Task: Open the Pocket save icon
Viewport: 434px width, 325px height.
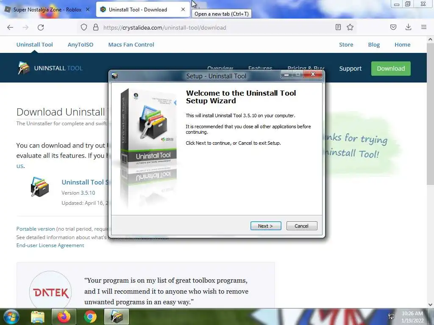Action: pos(393,27)
